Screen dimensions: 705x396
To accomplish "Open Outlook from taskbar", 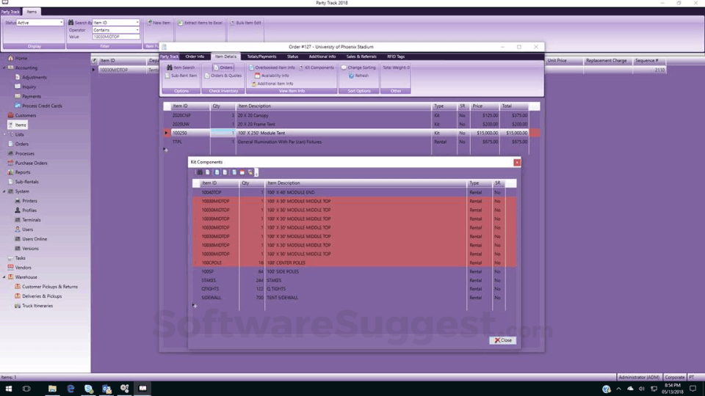I will pos(106,389).
